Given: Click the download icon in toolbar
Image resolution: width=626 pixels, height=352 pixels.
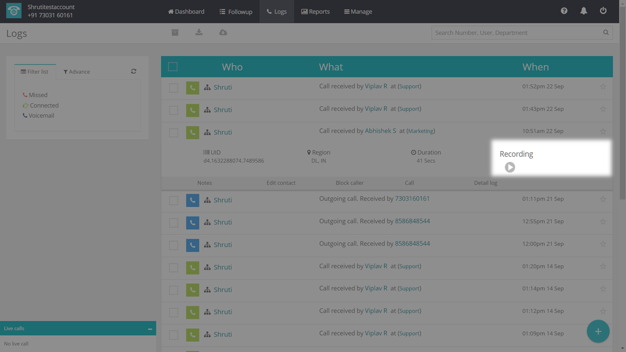Looking at the screenshot, I should coord(199,32).
